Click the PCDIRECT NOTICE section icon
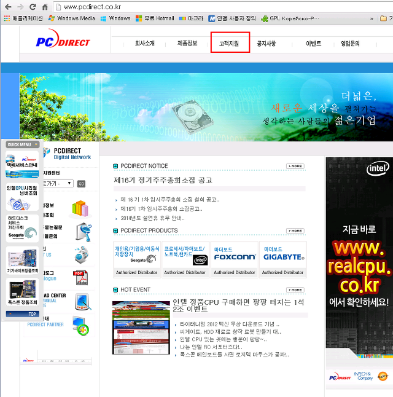This screenshot has width=393, height=397. 115,166
